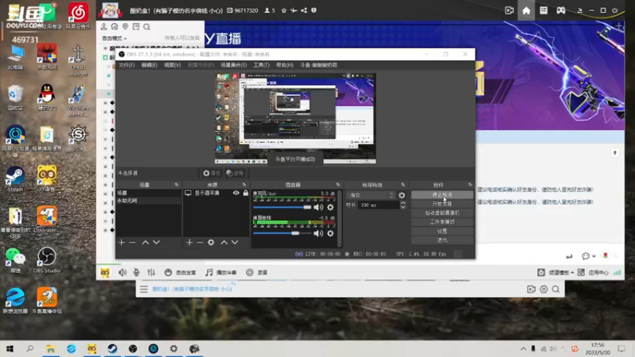This screenshot has width=635, height=357.
Task: Mute the mic/Aux speaker icon
Action: [318, 207]
